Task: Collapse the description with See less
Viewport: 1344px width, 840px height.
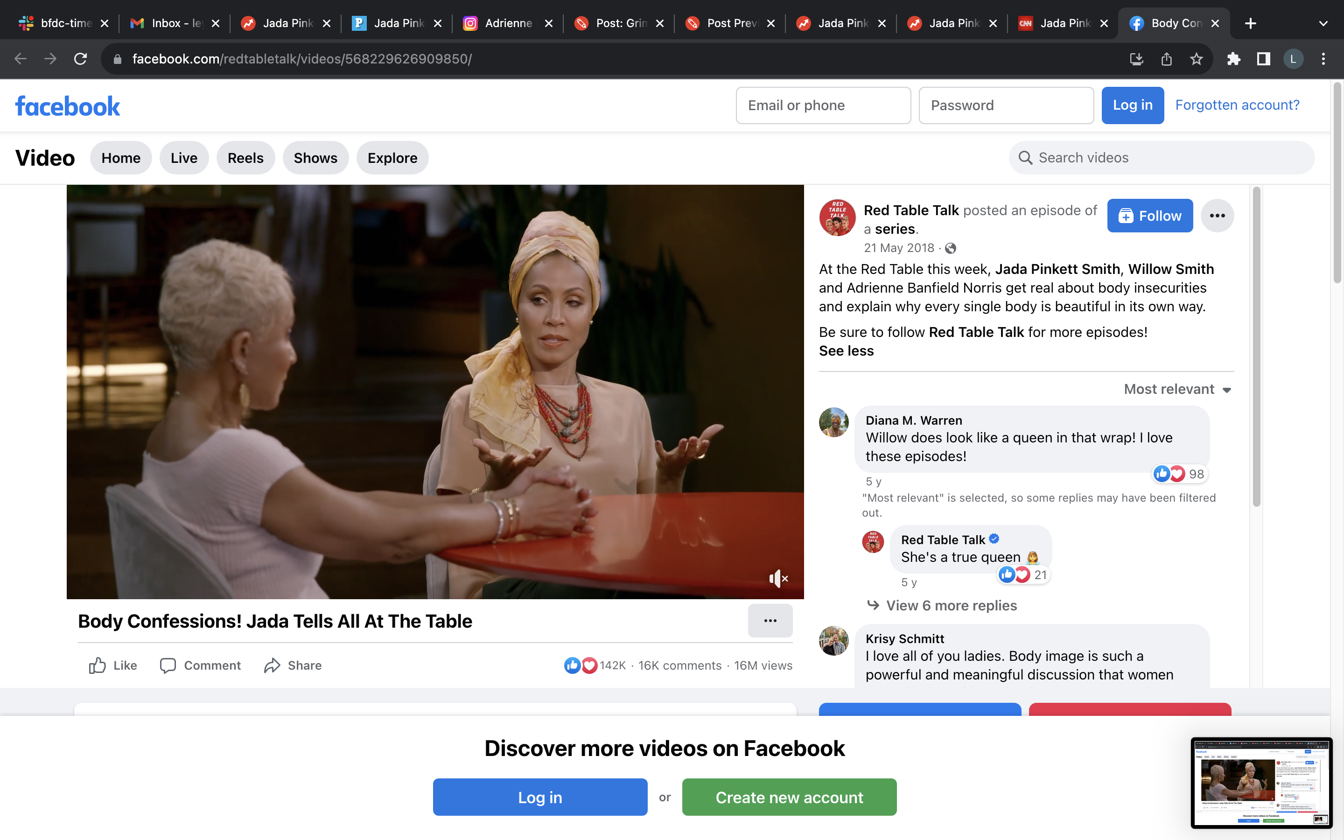Action: [x=846, y=350]
